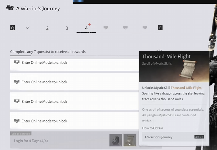Open A Warrior's Journey obtain link in tooltip

coord(174,137)
